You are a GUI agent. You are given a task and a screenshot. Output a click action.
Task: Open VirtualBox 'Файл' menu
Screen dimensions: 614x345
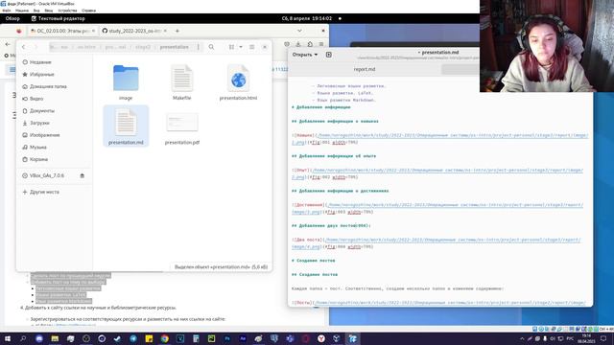[x=7, y=11]
